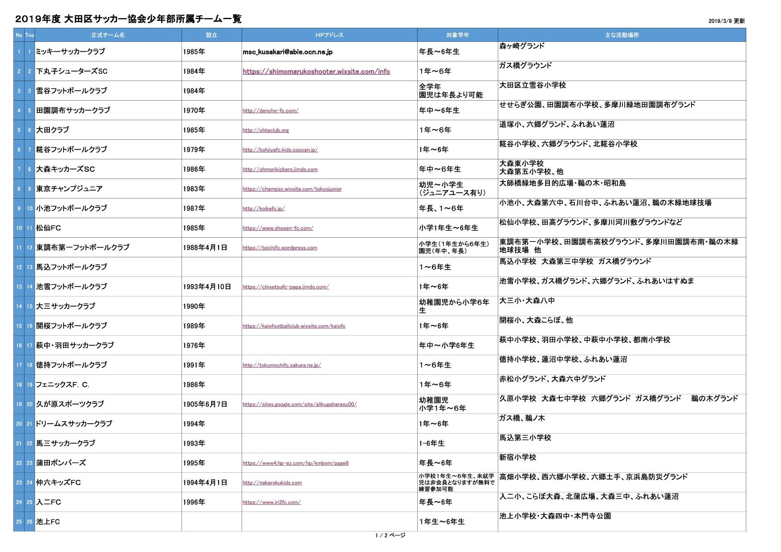Select team name 仲六キッズFC
This screenshot has height=552, width=781.
pos(58,483)
